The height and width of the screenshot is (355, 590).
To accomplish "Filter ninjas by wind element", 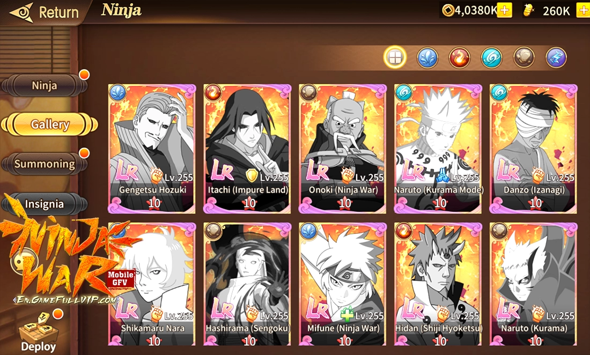I will click(492, 58).
